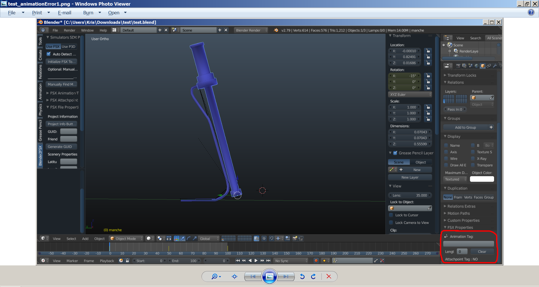The height and width of the screenshot is (287, 539).
Task: Click the Lens 35.000 slider field
Action: coord(410,195)
